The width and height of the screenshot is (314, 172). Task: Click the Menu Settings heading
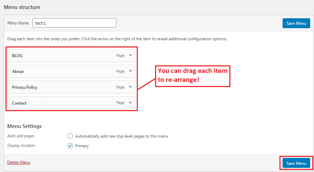point(24,126)
